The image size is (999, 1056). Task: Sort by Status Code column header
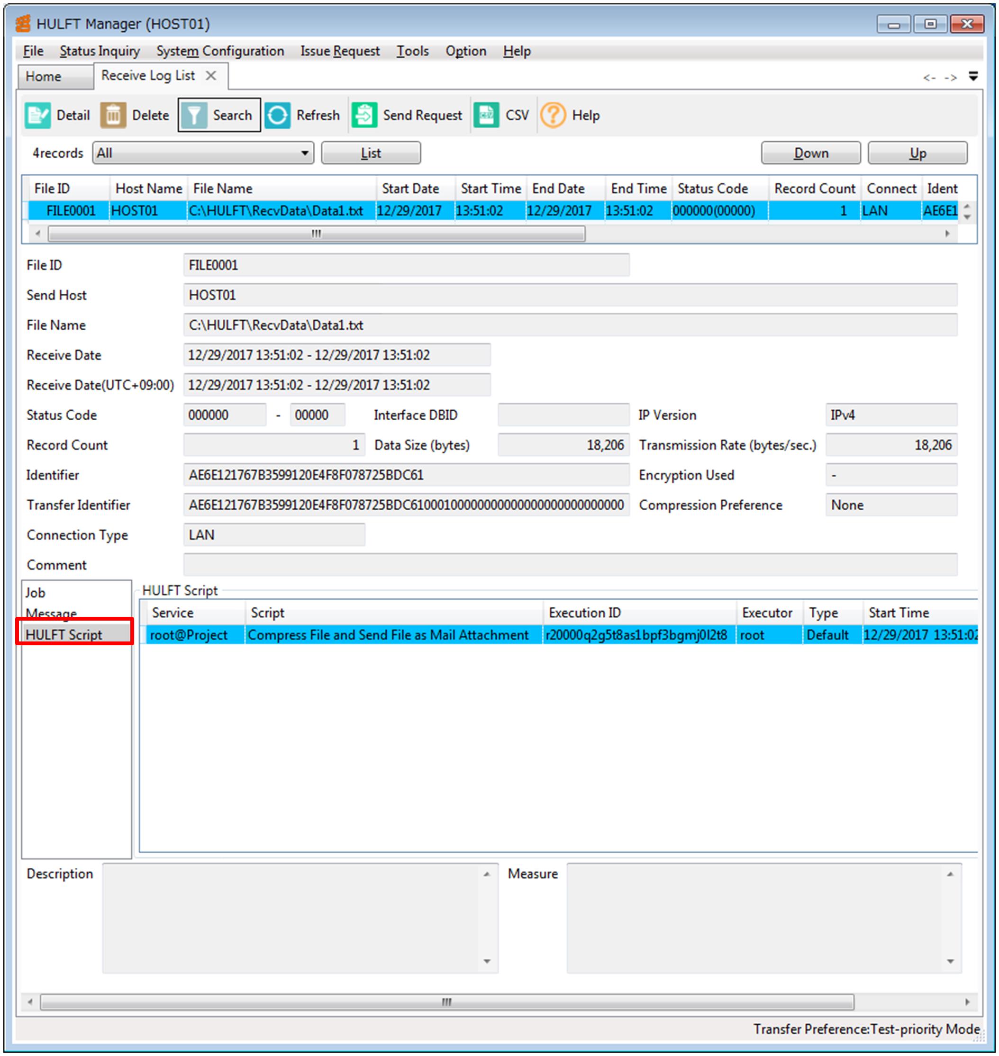720,189
